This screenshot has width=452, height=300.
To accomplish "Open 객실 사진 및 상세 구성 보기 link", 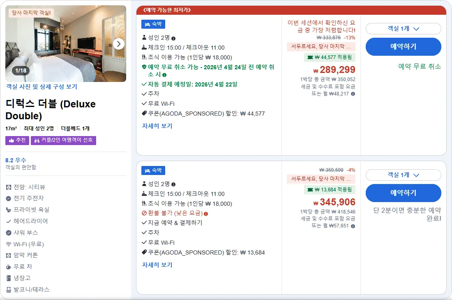I will pyautogui.click(x=42, y=86).
